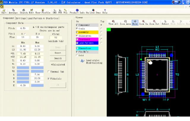Toggle the Silkscreen layer checkbox
190x121 pixels.
pyautogui.click(x=77, y=36)
